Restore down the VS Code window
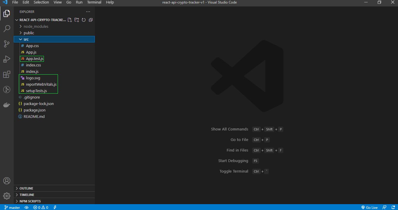Image resolution: width=398 pixels, height=210 pixels. [x=379, y=2]
